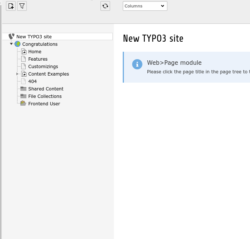Click the File Collections folder icon
The height and width of the screenshot is (239, 250).
23,96
